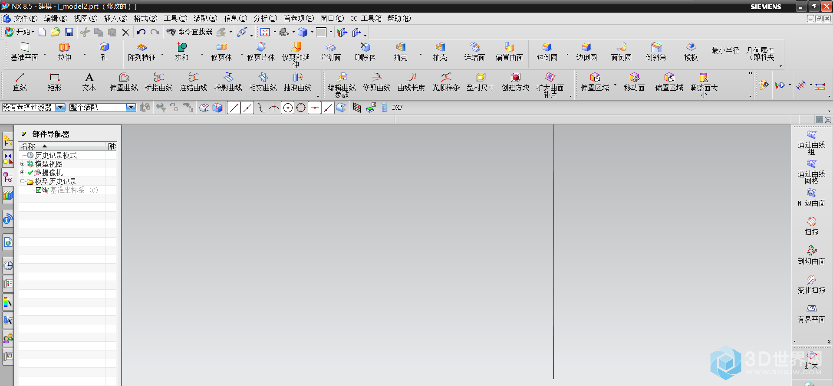Viewport: 833px width, 386px height.
Task: Save the part with the floppy icon
Action: (x=69, y=32)
